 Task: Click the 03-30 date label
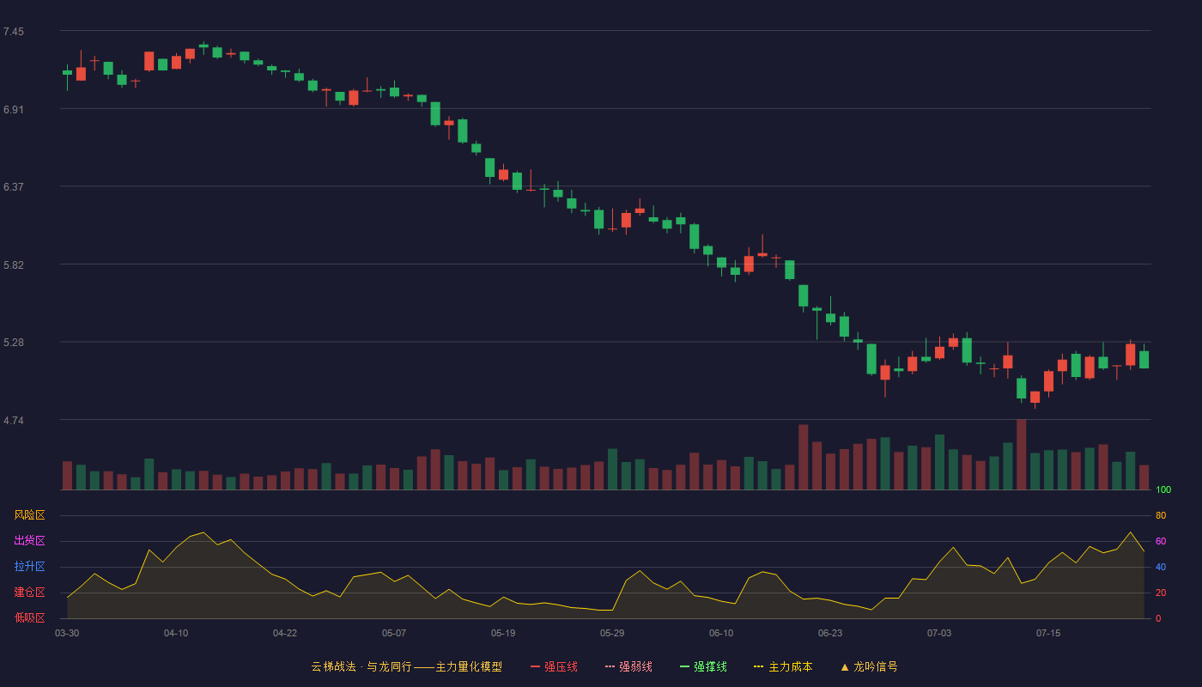[67, 633]
